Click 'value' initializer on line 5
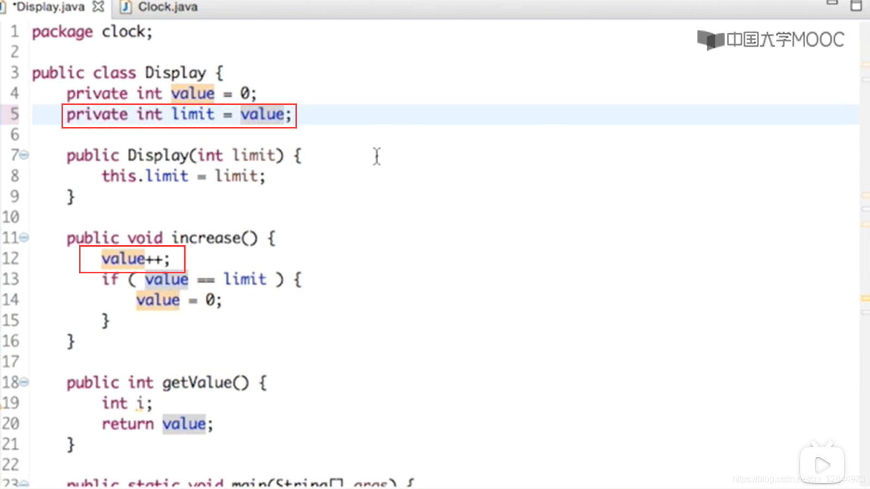The height and width of the screenshot is (489, 870). [262, 114]
